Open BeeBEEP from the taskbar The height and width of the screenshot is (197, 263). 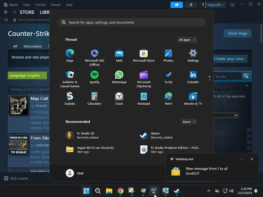click(x=143, y=191)
